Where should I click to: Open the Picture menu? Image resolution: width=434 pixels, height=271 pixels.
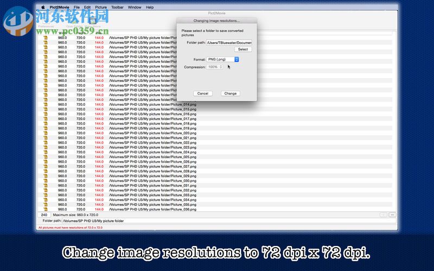(x=101, y=7)
